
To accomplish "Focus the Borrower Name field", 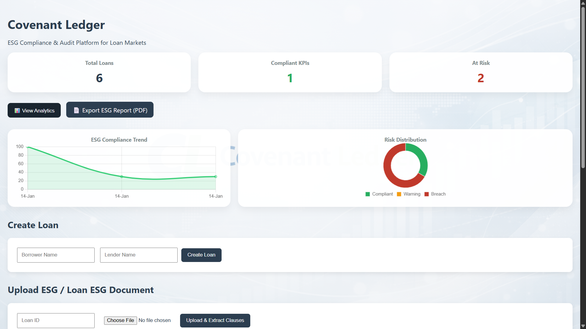I will click(56, 255).
